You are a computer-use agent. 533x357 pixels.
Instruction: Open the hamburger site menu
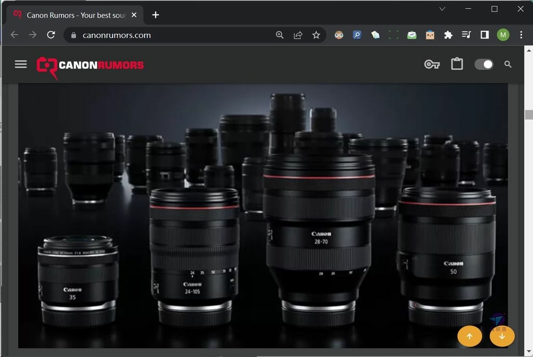click(21, 64)
